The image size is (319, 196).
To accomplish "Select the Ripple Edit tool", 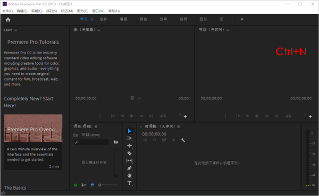I will tap(129, 146).
